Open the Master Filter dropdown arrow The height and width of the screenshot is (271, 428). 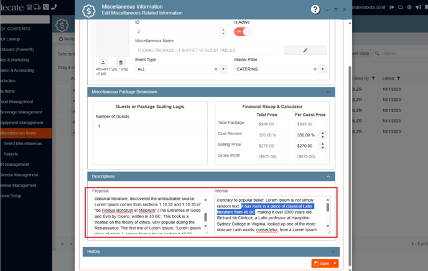coord(323,69)
